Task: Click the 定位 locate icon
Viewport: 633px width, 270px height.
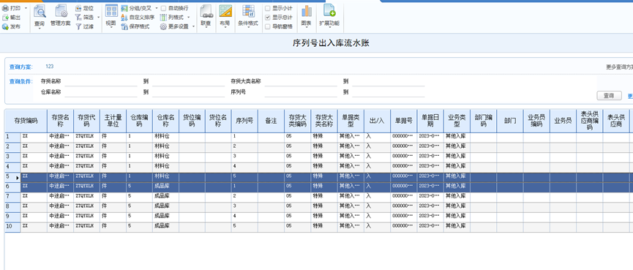Action: coord(79,8)
